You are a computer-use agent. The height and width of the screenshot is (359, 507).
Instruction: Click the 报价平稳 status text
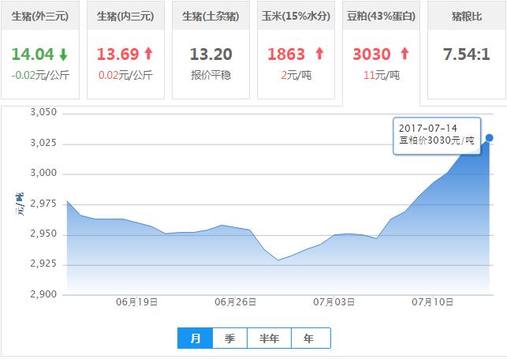[211, 76]
